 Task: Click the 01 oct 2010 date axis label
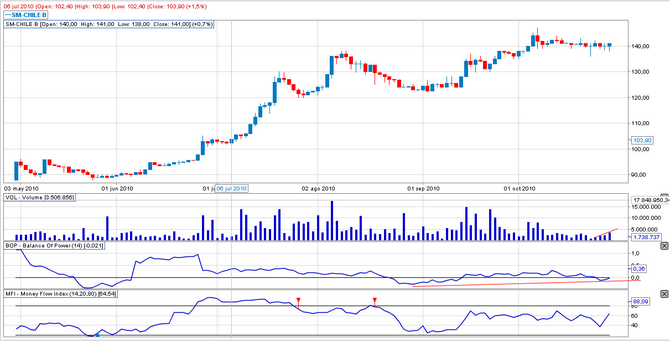pyautogui.click(x=520, y=188)
